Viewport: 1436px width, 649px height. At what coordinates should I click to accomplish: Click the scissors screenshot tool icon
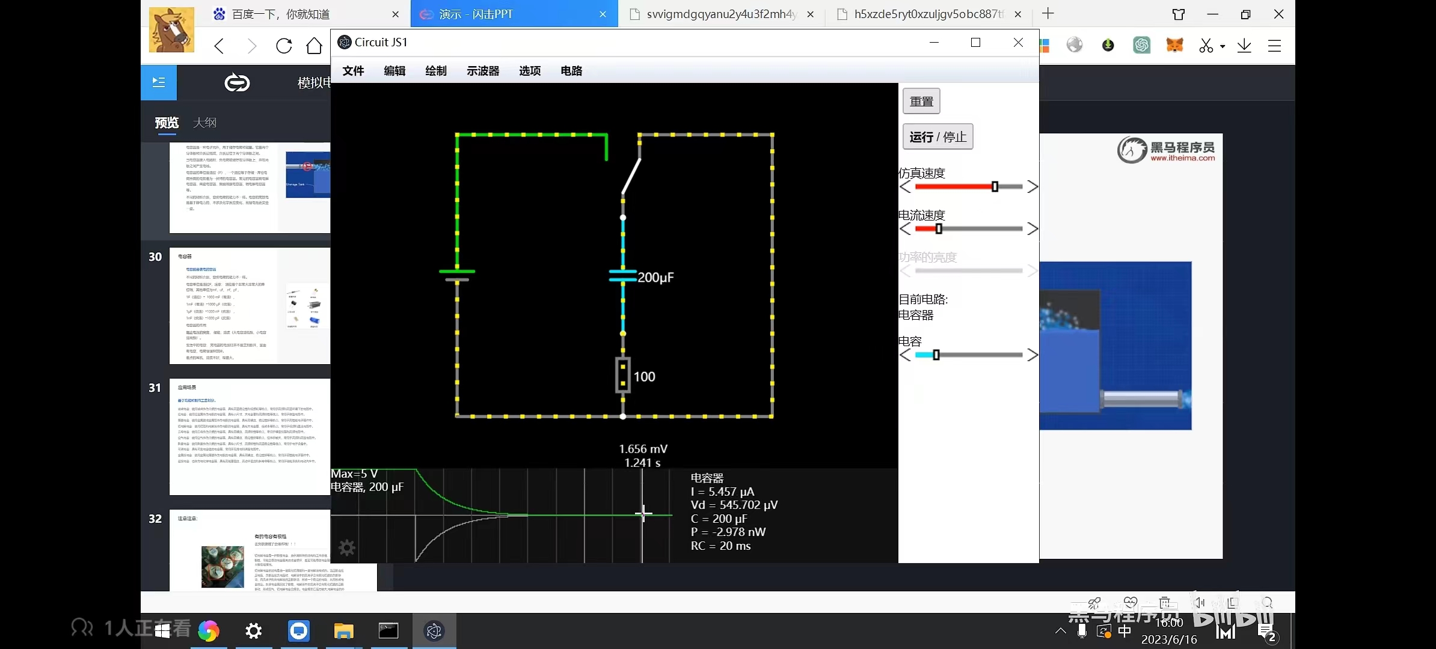pos(1206,46)
